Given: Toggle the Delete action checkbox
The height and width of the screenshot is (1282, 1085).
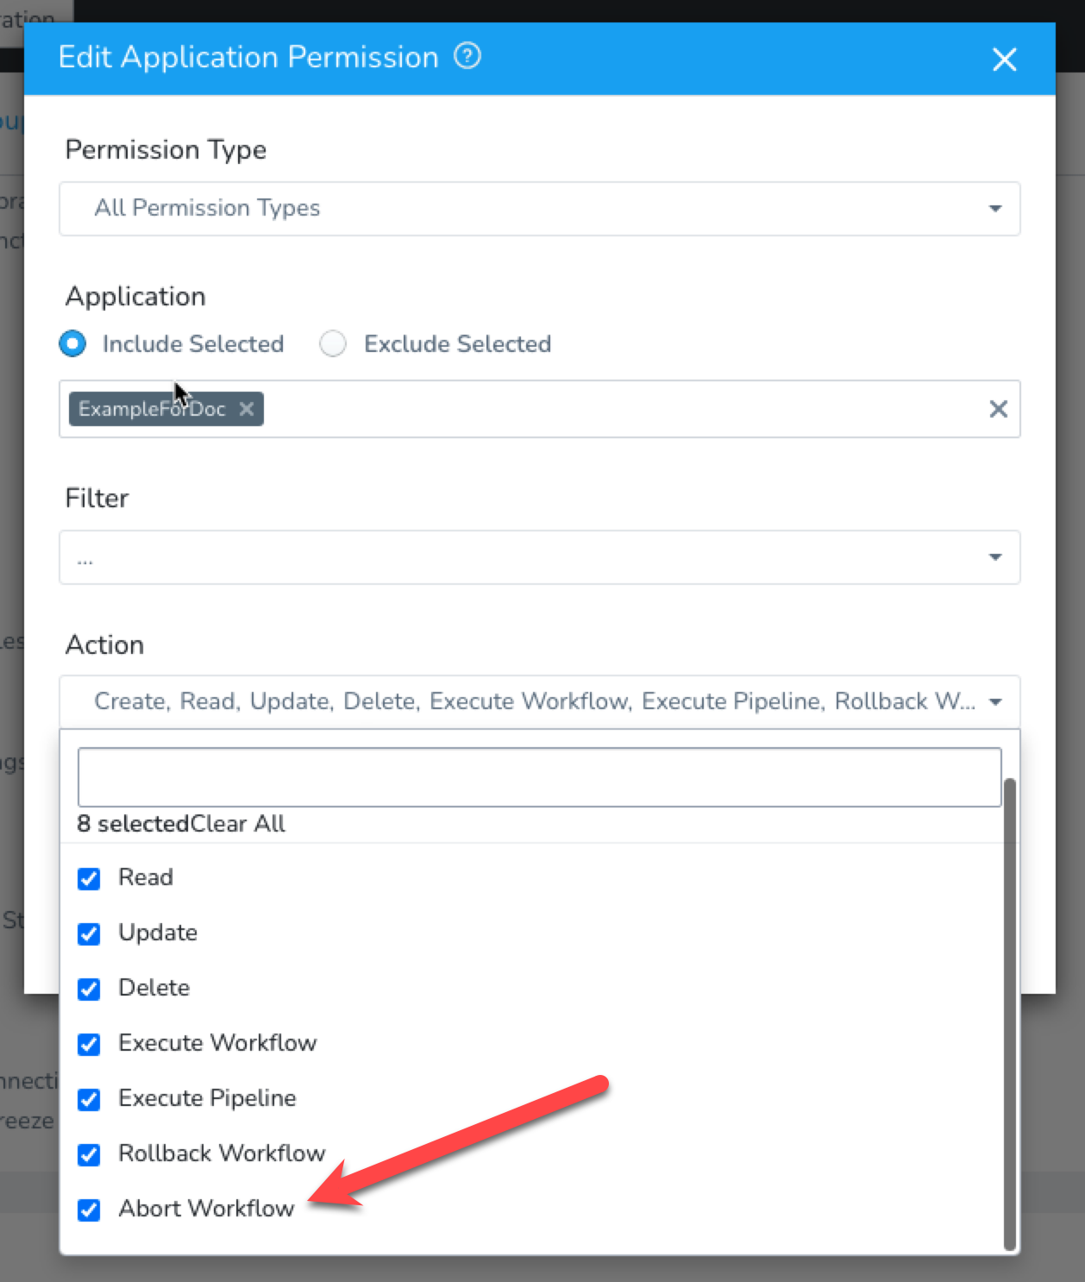Looking at the screenshot, I should (x=89, y=989).
